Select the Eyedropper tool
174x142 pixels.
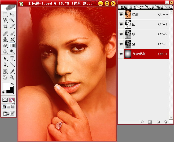click(x=12, y=71)
